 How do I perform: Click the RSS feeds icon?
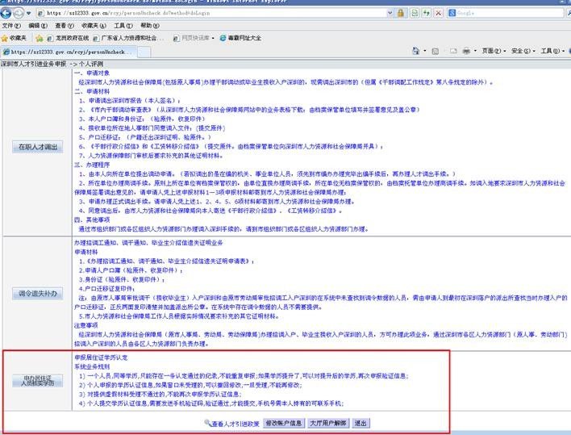(x=436, y=52)
